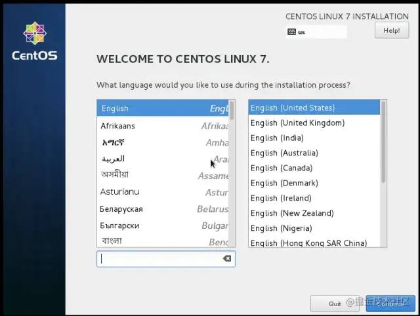This screenshot has height=316, width=420.
Task: Select the Bengali language row
Action: click(163, 241)
